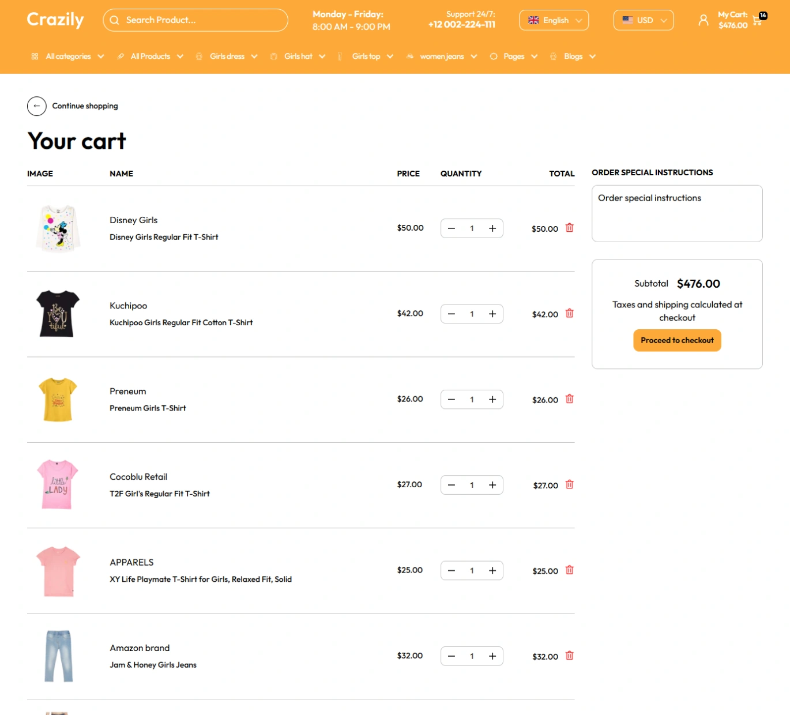Click the Order special instructions text area
Image resolution: width=790 pixels, height=715 pixels.
(x=677, y=213)
